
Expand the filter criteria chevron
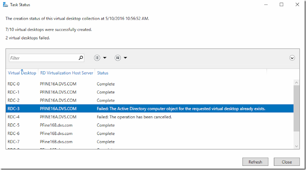(x=292, y=58)
